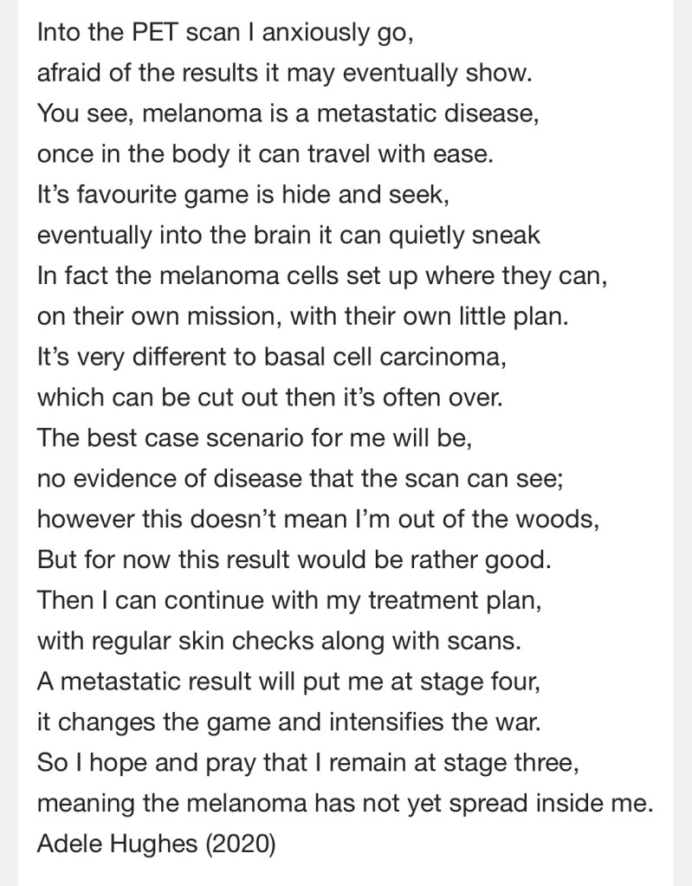Click the line "on their own mission"

(x=303, y=317)
